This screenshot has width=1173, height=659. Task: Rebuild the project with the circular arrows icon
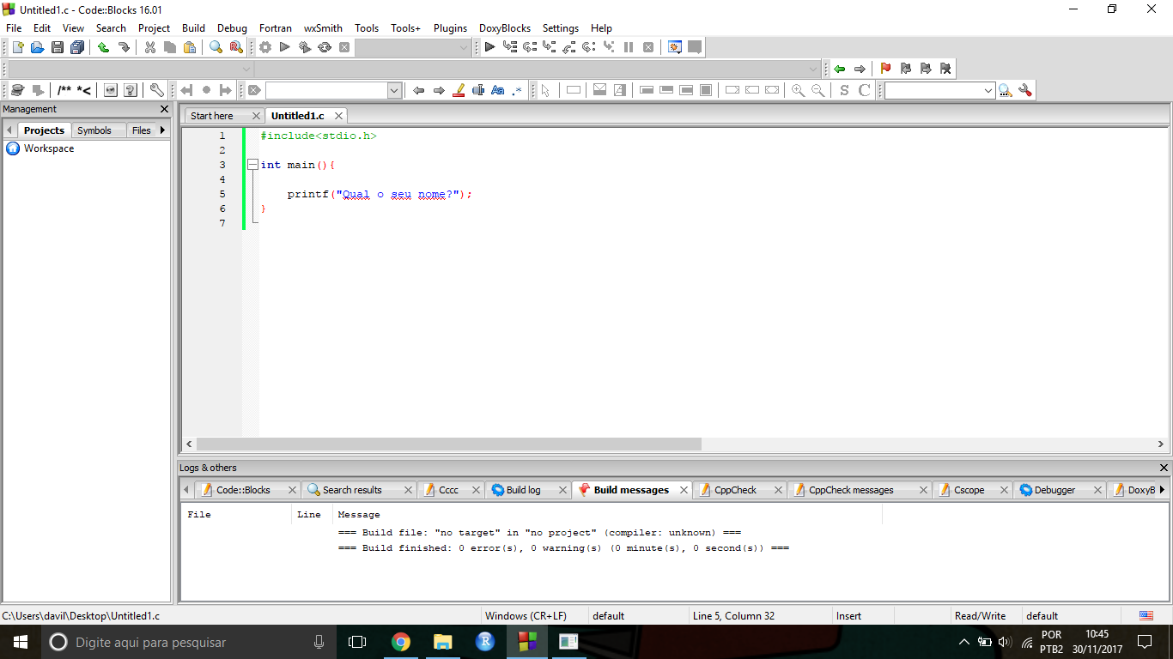325,47
